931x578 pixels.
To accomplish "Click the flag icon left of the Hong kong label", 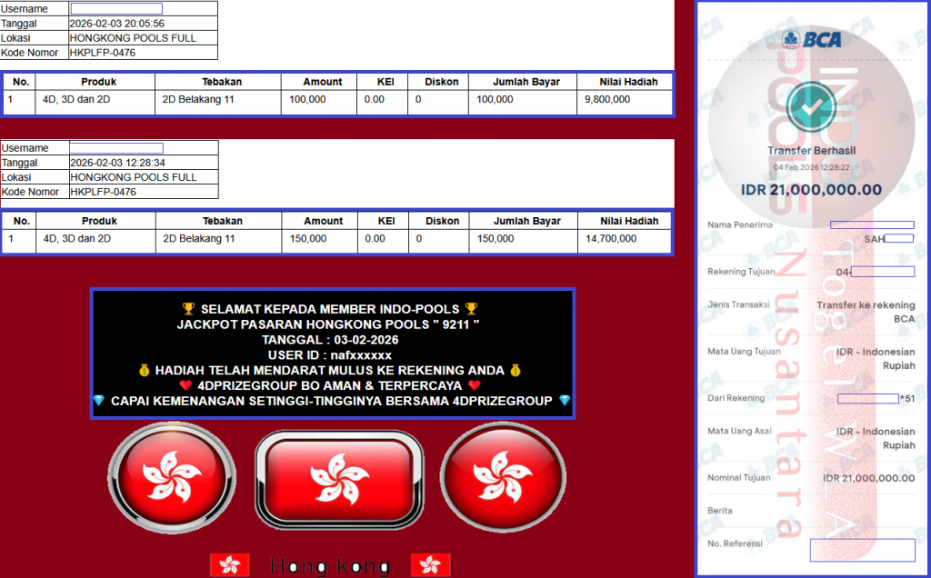I will (230, 564).
